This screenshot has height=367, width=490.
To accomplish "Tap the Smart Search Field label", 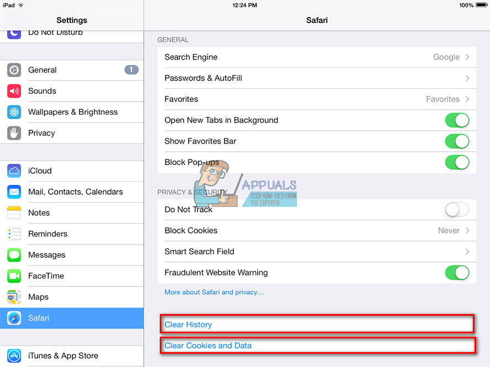I will pos(200,252).
